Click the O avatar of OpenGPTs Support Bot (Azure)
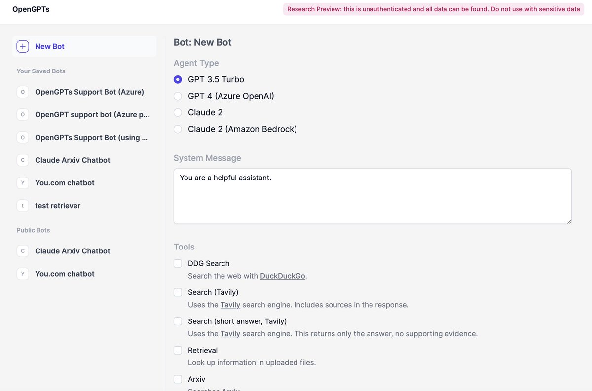592x391 pixels. 23,92
